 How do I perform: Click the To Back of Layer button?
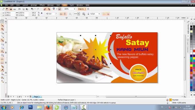[108, 14]
